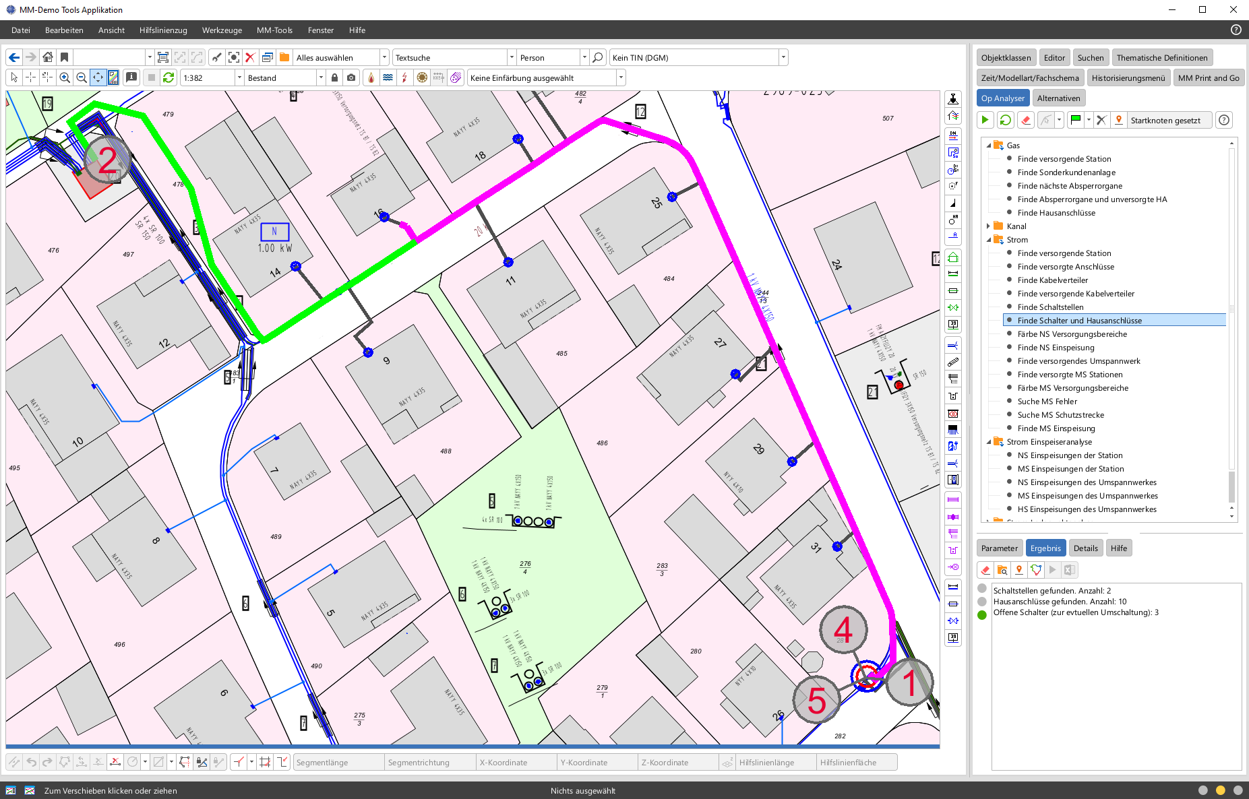Click the red X clear selection icon

click(x=250, y=57)
